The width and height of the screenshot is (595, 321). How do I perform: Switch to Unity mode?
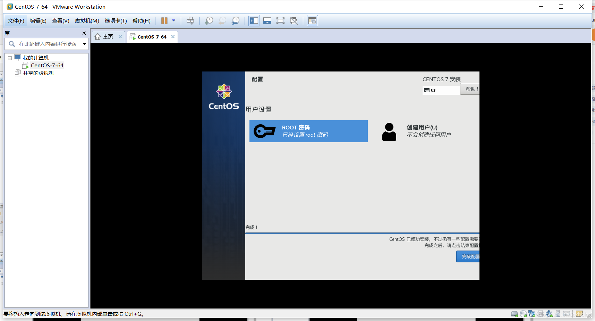click(294, 21)
